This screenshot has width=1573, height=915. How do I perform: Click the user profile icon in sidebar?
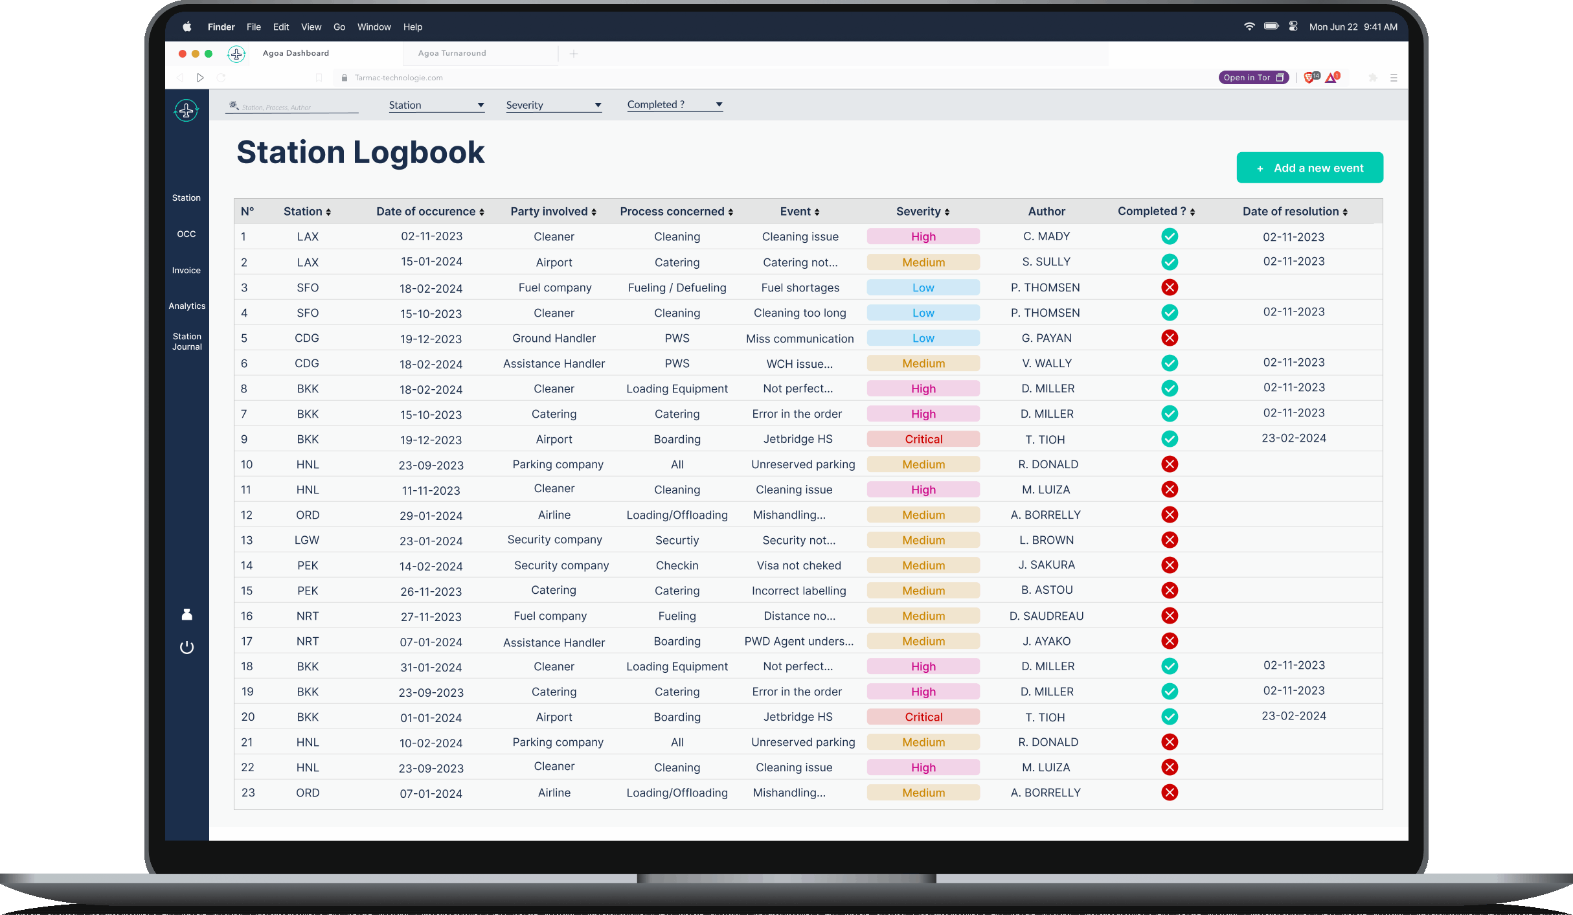(x=187, y=615)
